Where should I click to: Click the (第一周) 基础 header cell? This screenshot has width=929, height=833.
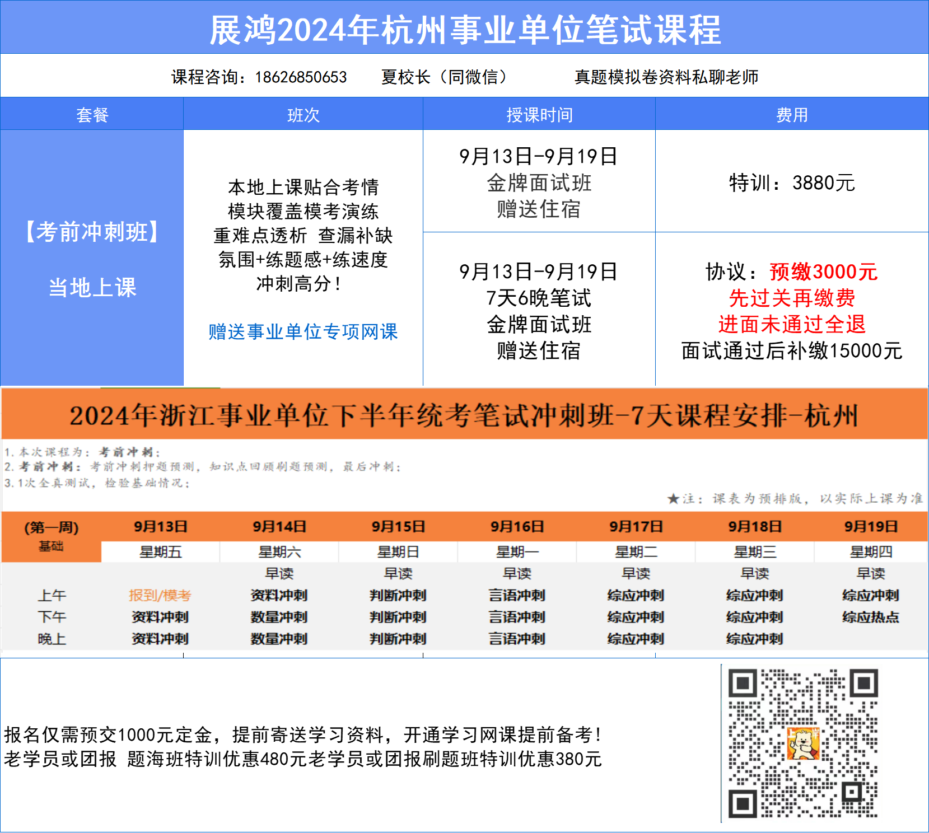click(x=51, y=536)
